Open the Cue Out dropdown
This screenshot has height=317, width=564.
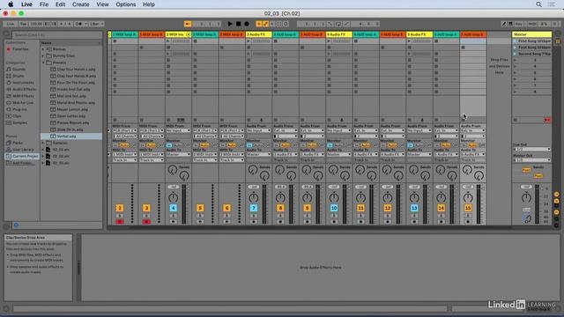(531, 149)
